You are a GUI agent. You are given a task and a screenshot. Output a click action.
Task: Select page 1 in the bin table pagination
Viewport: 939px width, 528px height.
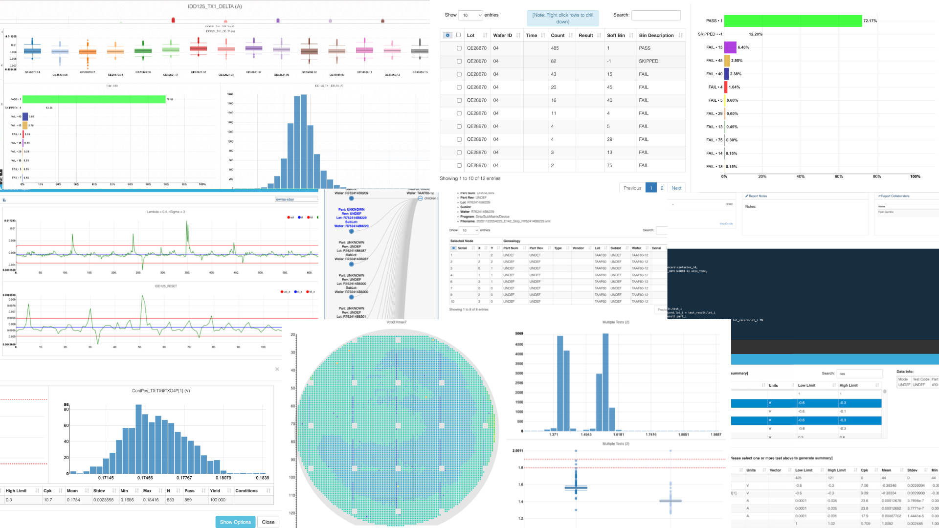coord(651,188)
